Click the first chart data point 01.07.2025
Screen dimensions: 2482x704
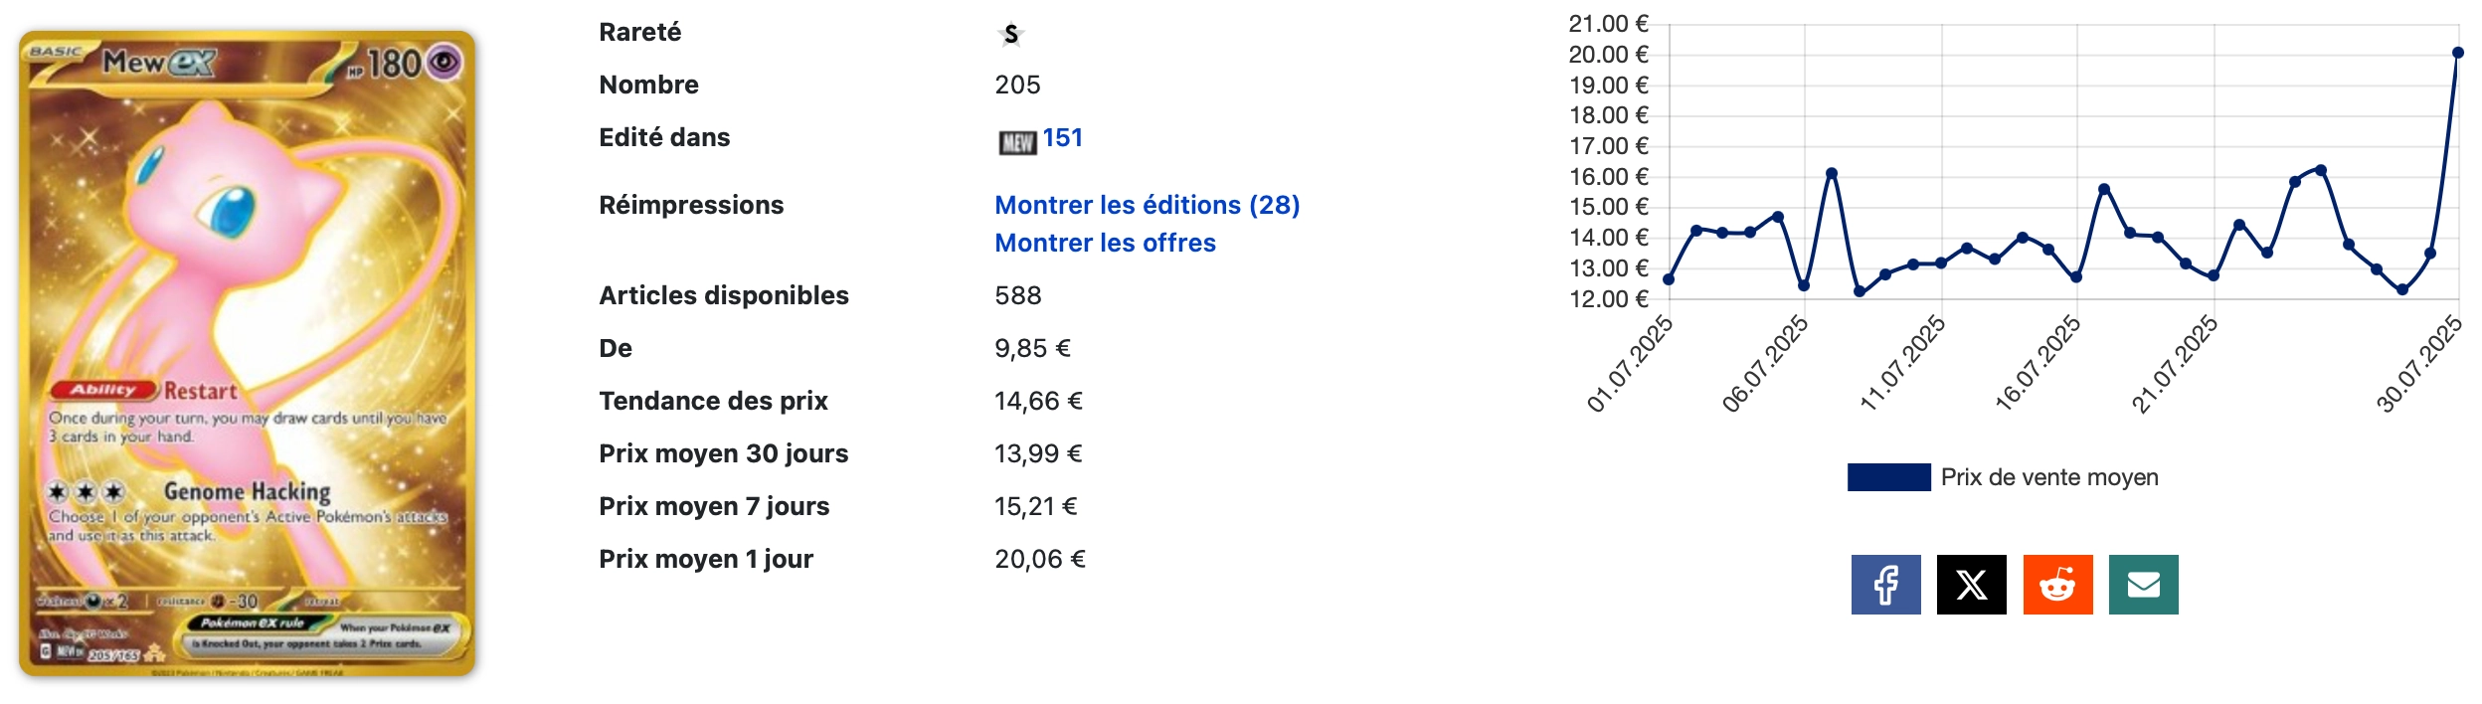1669,279
